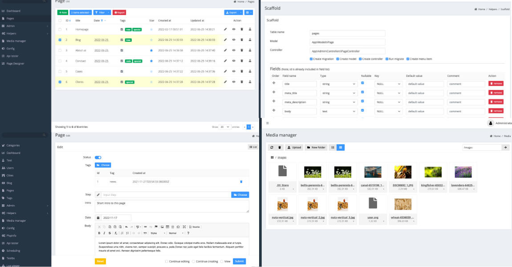Submit the Page edit form

239,261
